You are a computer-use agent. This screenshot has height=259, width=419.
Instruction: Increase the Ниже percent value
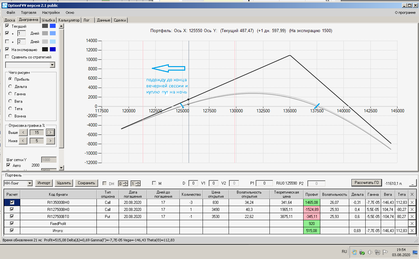50,141
